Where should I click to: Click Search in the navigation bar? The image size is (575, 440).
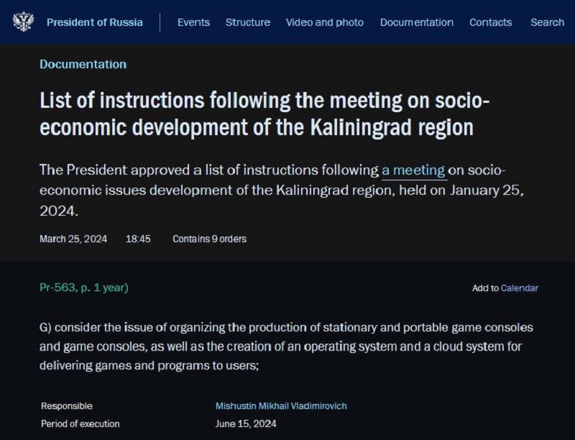coord(548,22)
